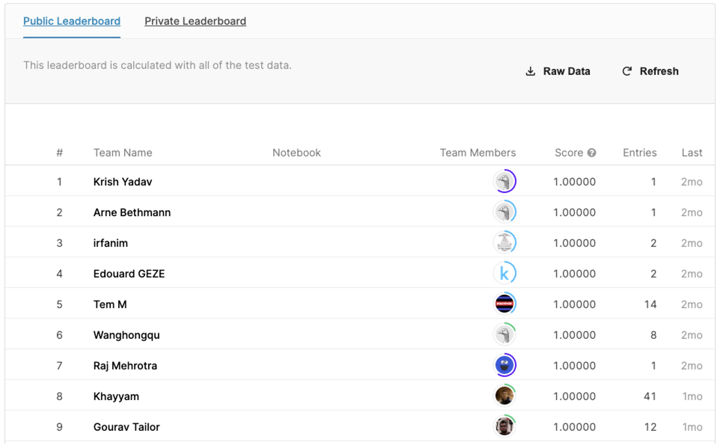Click the Raw Data download icon
The image size is (719, 444).
(531, 71)
